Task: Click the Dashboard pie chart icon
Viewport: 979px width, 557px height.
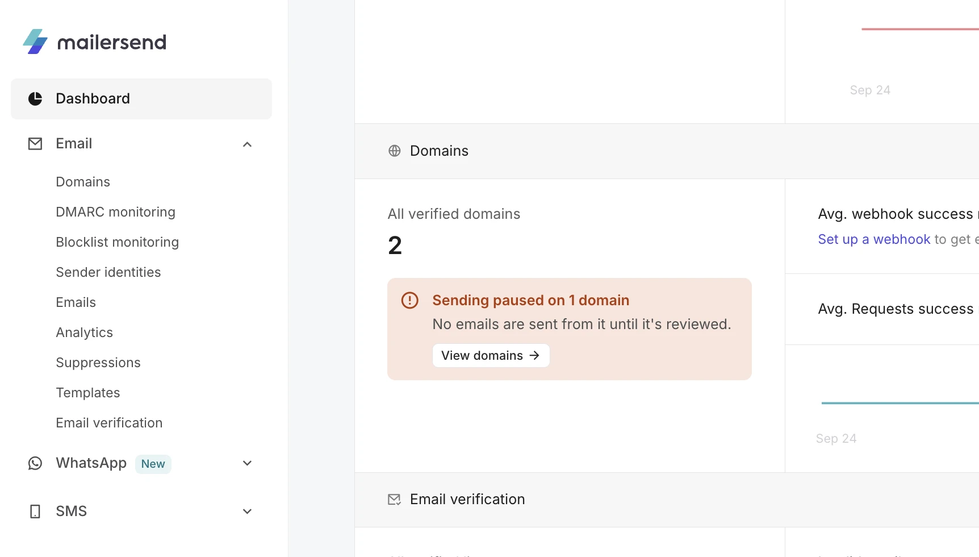Action: click(35, 99)
